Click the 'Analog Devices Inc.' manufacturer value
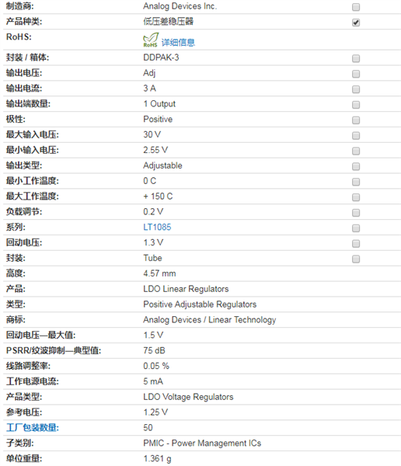The height and width of the screenshot is (466, 401). click(180, 6)
